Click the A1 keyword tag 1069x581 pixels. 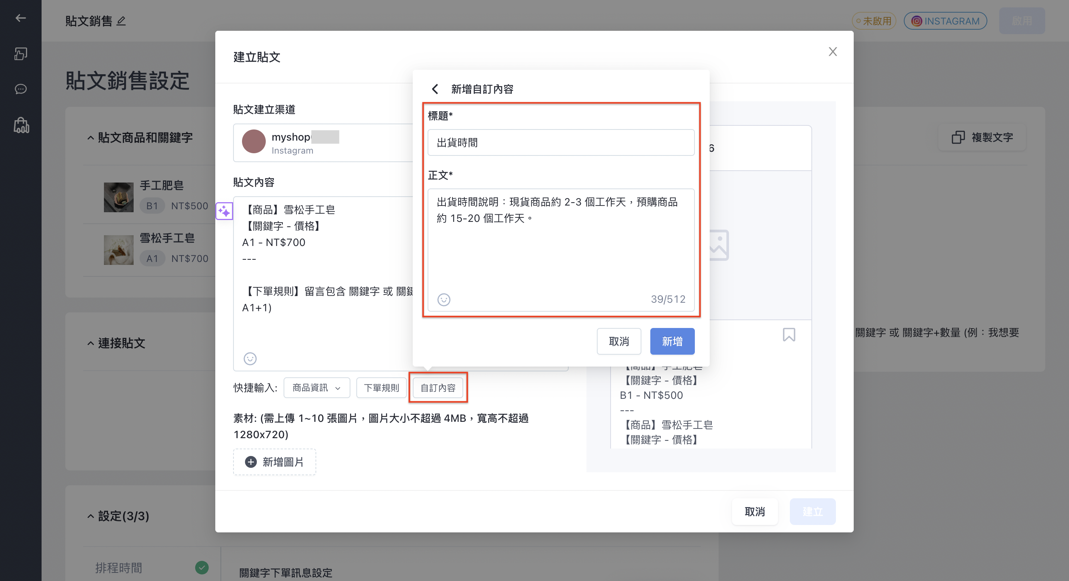152,259
